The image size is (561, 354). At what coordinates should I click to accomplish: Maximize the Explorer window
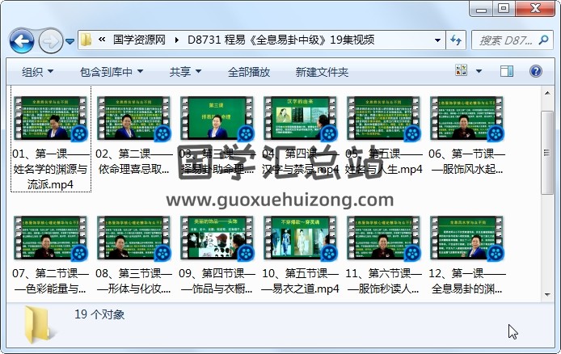click(504, 9)
